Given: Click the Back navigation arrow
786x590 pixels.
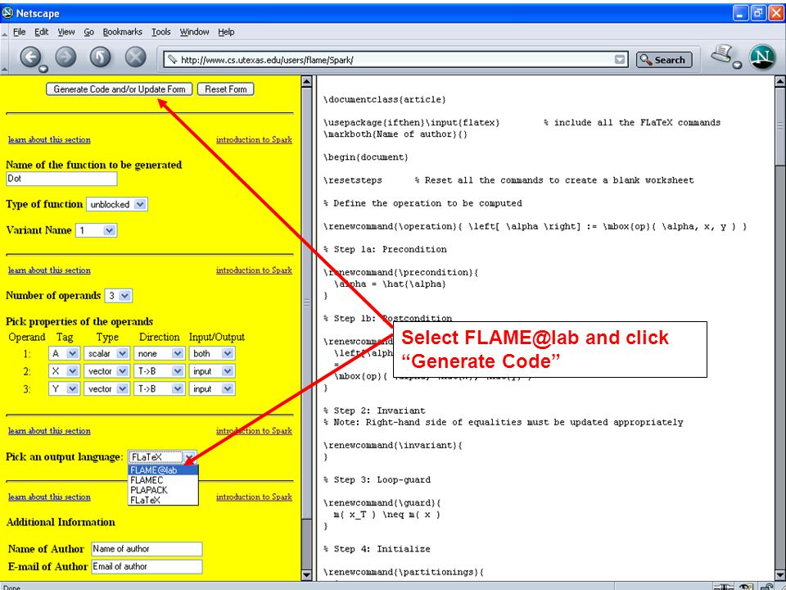Looking at the screenshot, I should pyautogui.click(x=30, y=57).
